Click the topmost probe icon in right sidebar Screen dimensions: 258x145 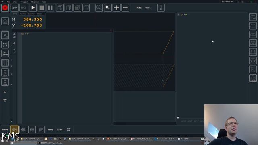(253, 17)
